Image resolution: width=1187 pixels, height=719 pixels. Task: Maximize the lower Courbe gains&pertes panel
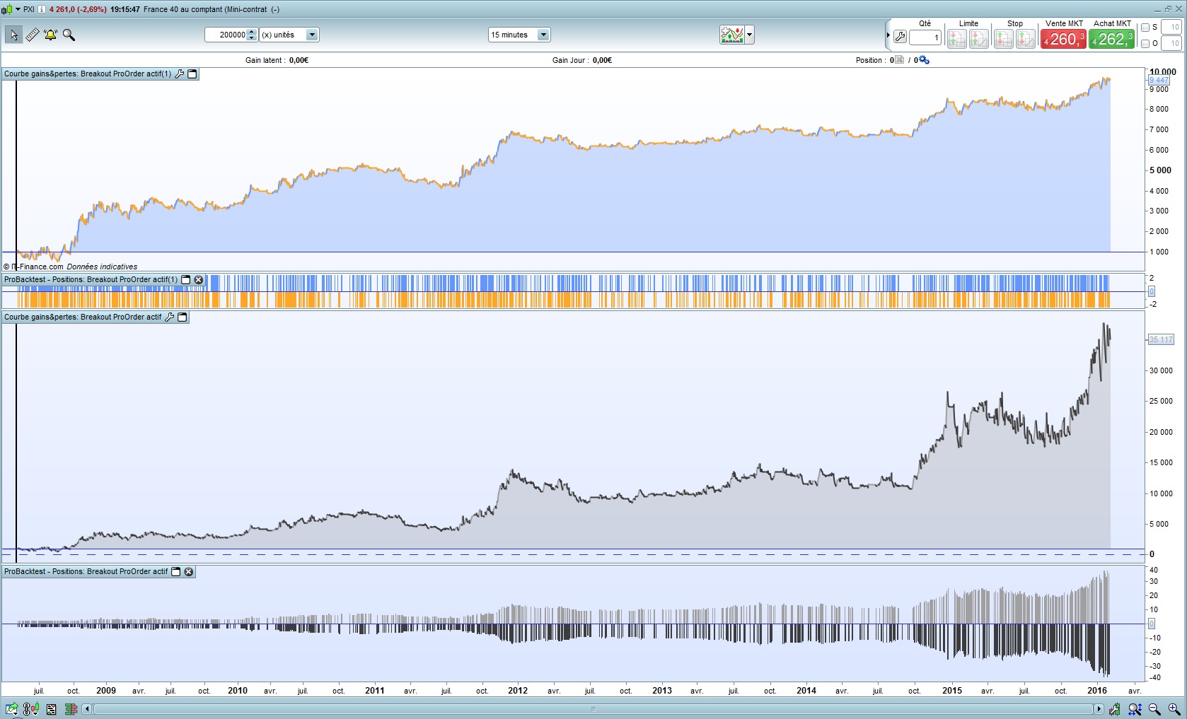[183, 317]
